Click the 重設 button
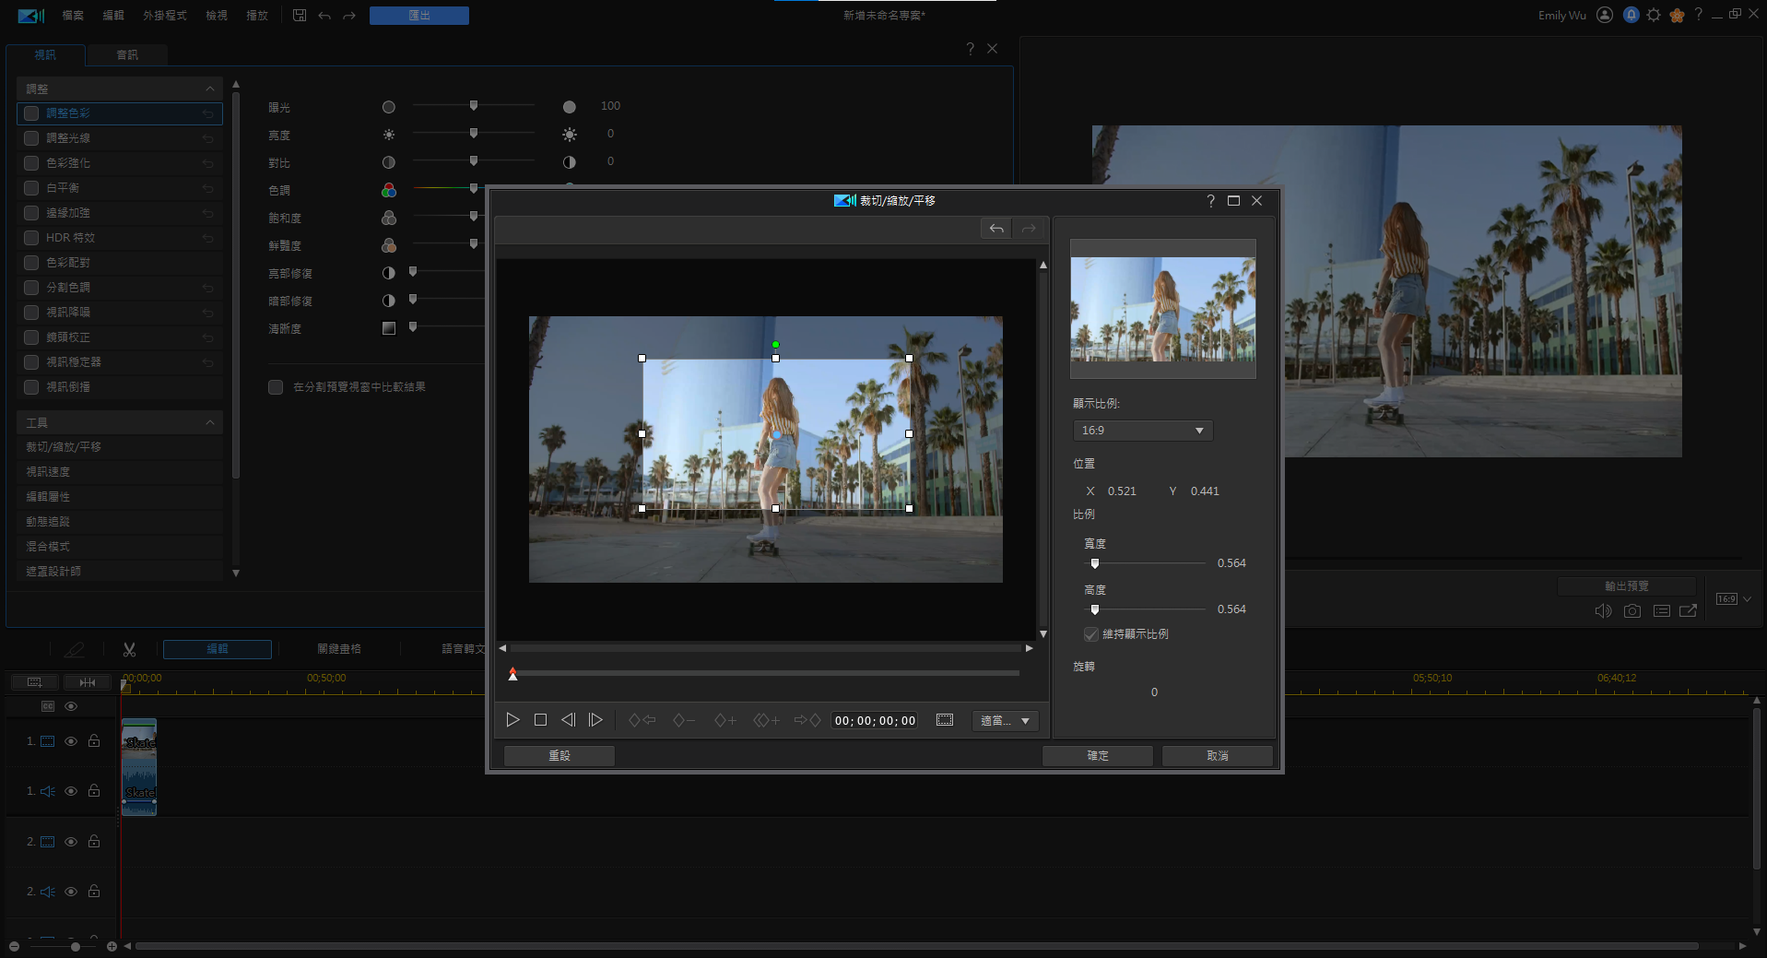 (x=560, y=756)
